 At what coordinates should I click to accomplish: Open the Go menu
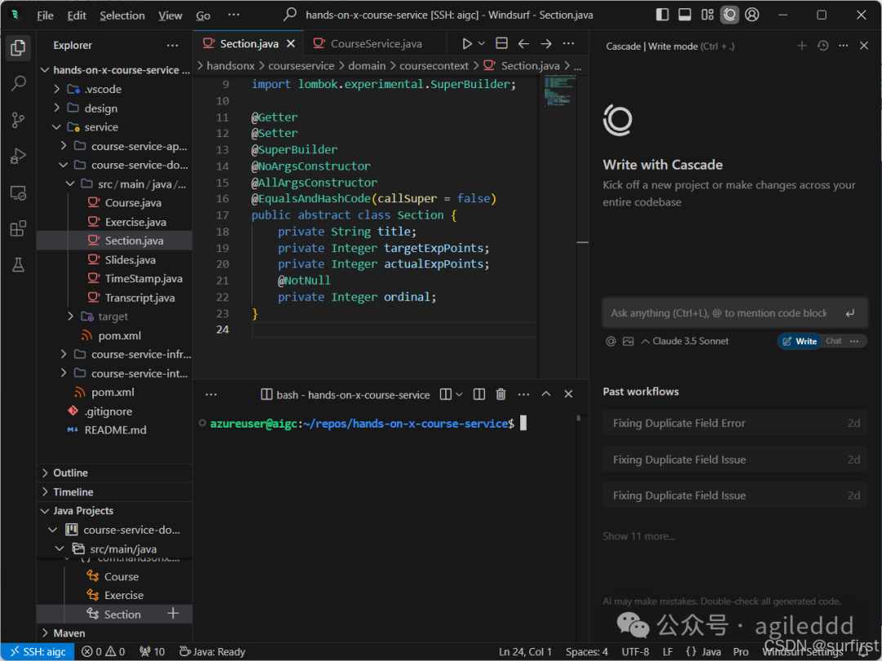(x=203, y=16)
